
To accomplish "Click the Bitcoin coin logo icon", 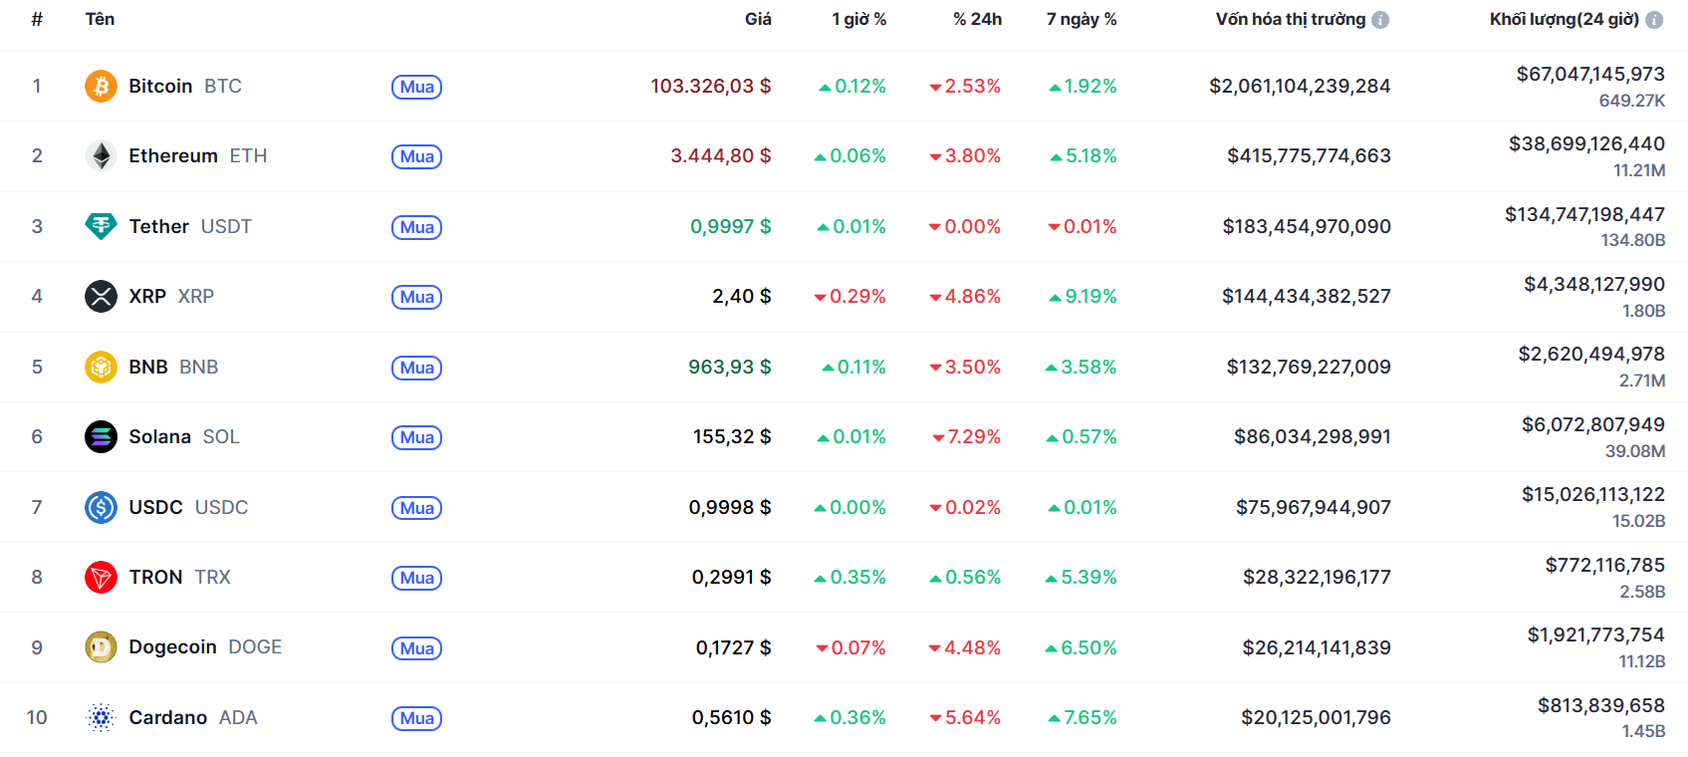I will click(x=101, y=87).
